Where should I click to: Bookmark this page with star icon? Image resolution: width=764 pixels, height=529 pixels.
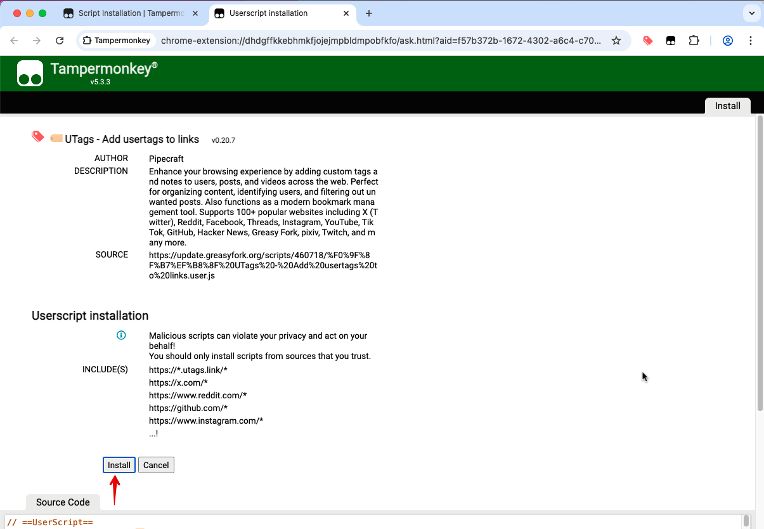pyautogui.click(x=616, y=41)
